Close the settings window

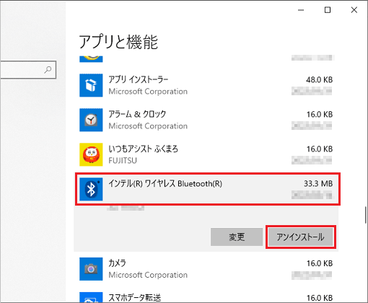(x=354, y=10)
